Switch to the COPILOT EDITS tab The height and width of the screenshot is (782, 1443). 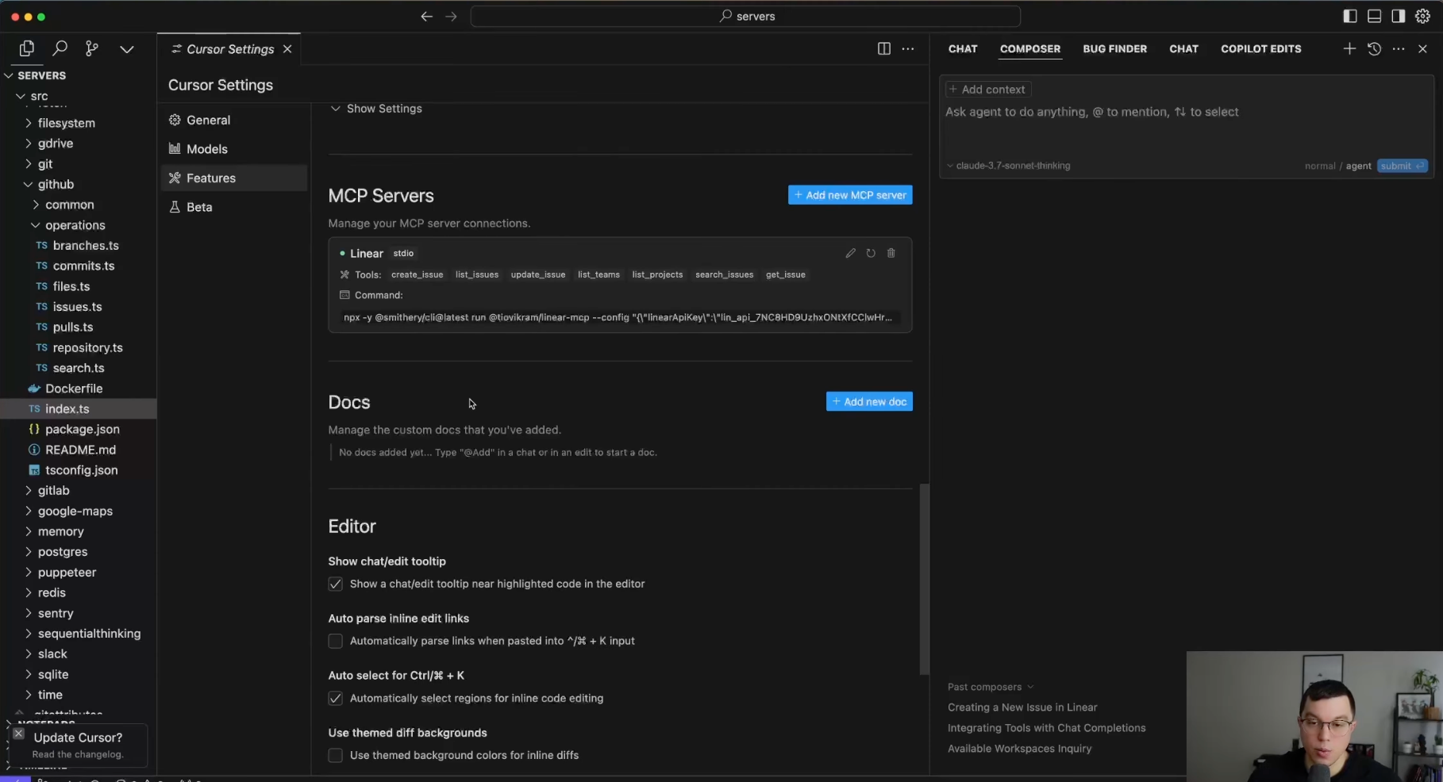(x=1260, y=48)
